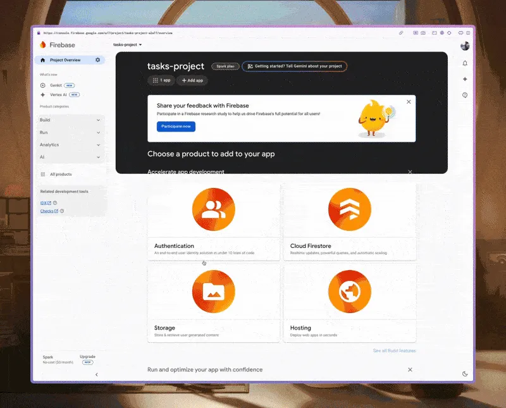Open the tasks-project selector dropdown

(127, 45)
